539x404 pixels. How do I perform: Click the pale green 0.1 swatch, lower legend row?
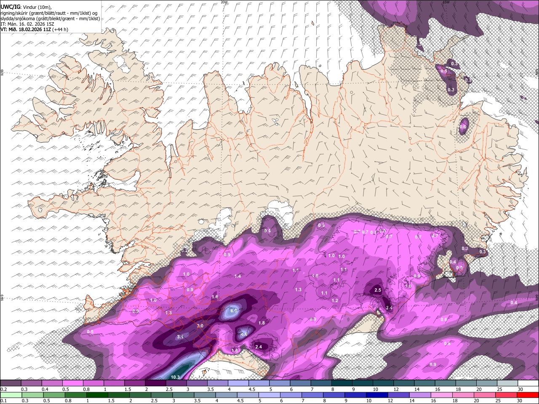tap(11, 395)
